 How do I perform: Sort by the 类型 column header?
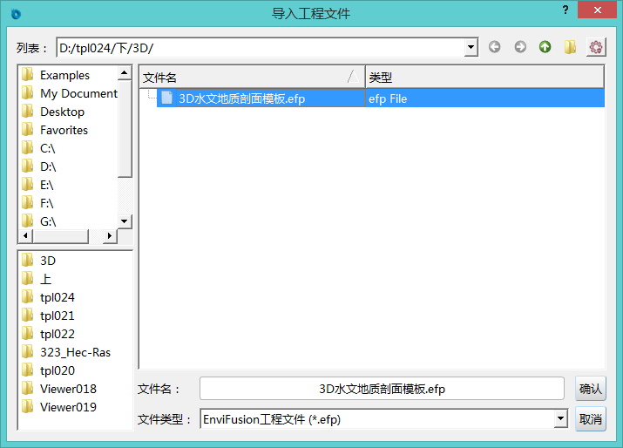click(484, 77)
